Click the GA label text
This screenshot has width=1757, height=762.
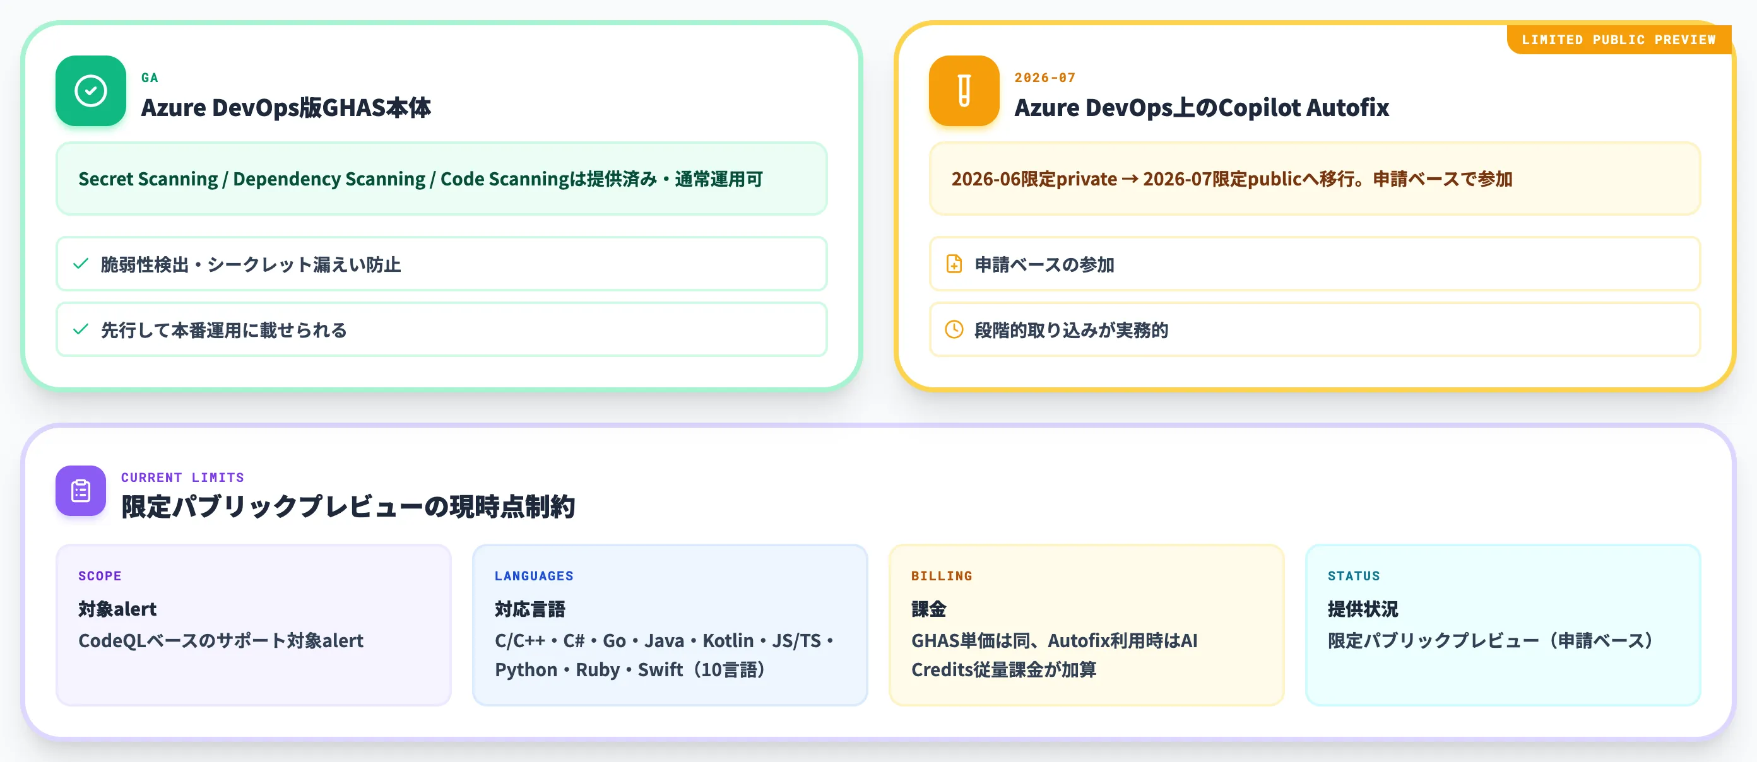tap(150, 78)
